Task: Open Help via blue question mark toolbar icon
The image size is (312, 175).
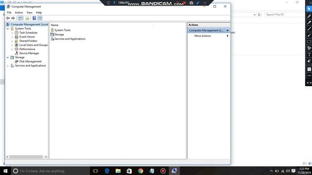Action: tap(34, 18)
